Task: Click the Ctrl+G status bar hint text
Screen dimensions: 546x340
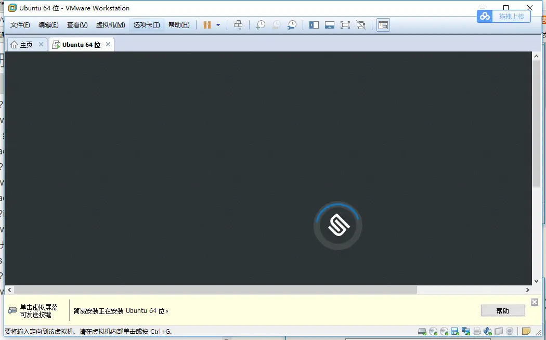Action: pos(89,331)
